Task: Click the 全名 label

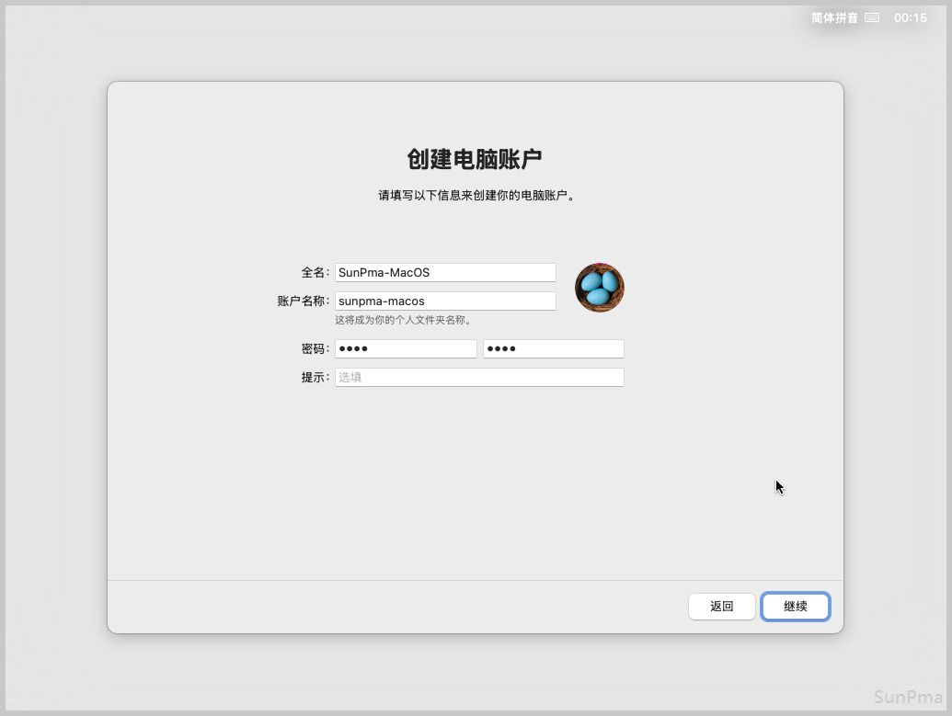Action: tap(315, 272)
